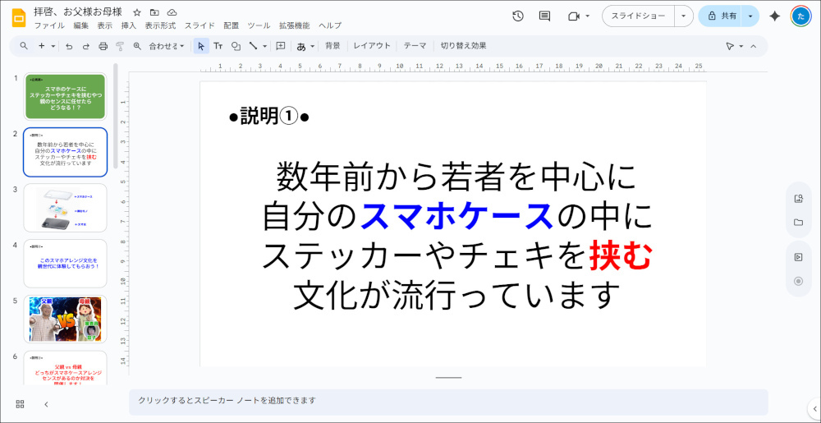Click the add comment toolbar icon
Viewport: 821px width, 423px height.
(x=281, y=46)
